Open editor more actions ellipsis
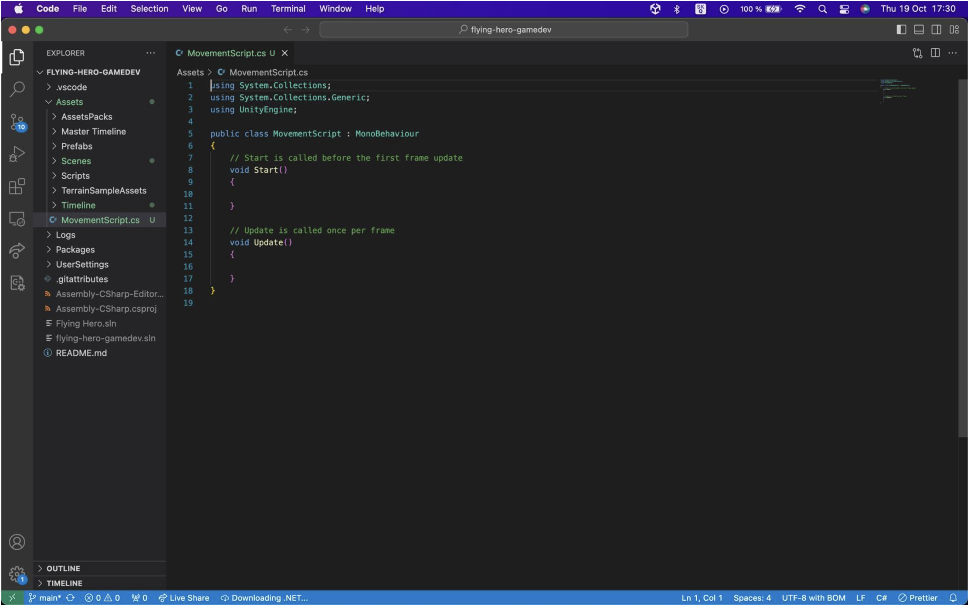 953,53
